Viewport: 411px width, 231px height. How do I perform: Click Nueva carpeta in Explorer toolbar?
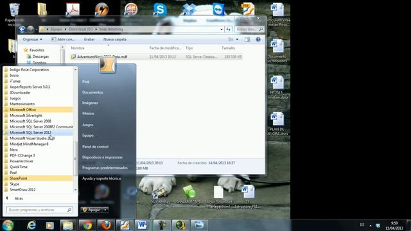pyautogui.click(x=115, y=39)
